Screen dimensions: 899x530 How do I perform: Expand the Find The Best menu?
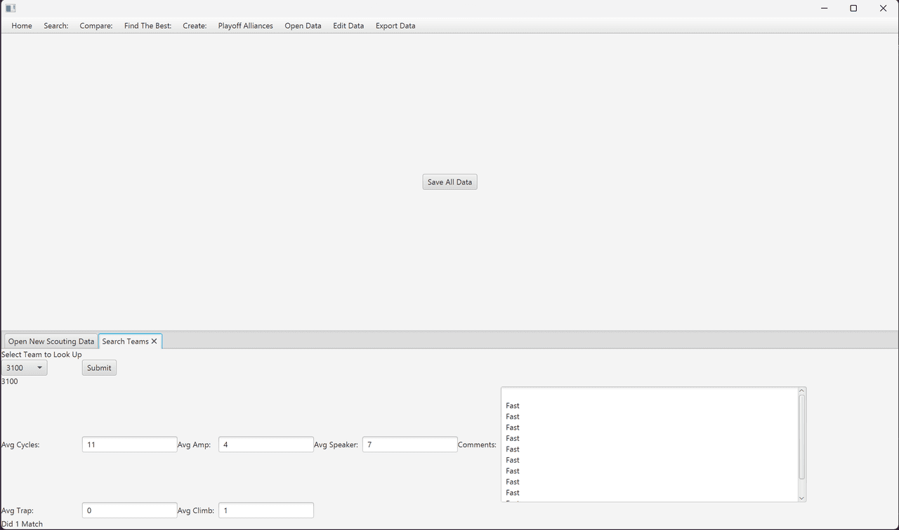tap(147, 26)
